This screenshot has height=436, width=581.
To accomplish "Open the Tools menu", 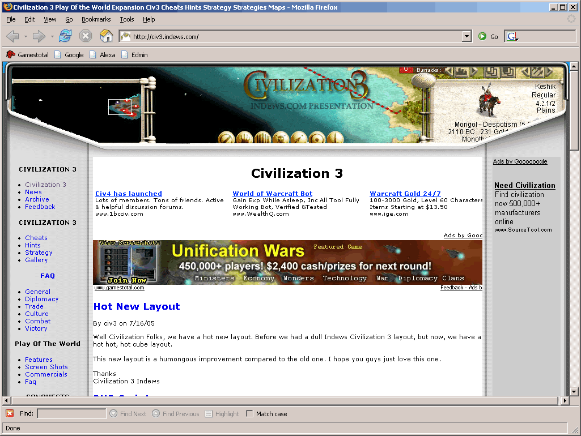I will [126, 19].
